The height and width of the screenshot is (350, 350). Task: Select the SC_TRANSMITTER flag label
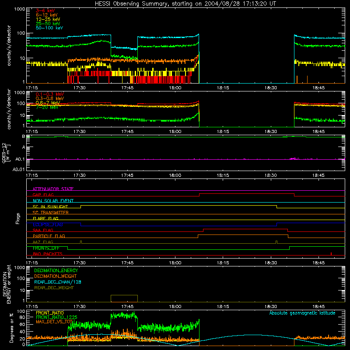tap(51, 212)
